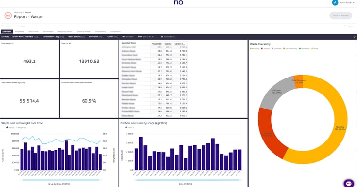Toggle the Disposal legend marker
This screenshot has height=187, width=357.
click(262, 48)
